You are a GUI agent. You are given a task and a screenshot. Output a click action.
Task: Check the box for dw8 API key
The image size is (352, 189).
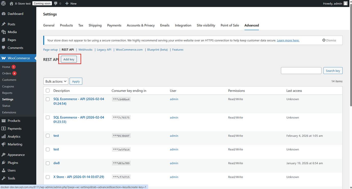click(48, 163)
